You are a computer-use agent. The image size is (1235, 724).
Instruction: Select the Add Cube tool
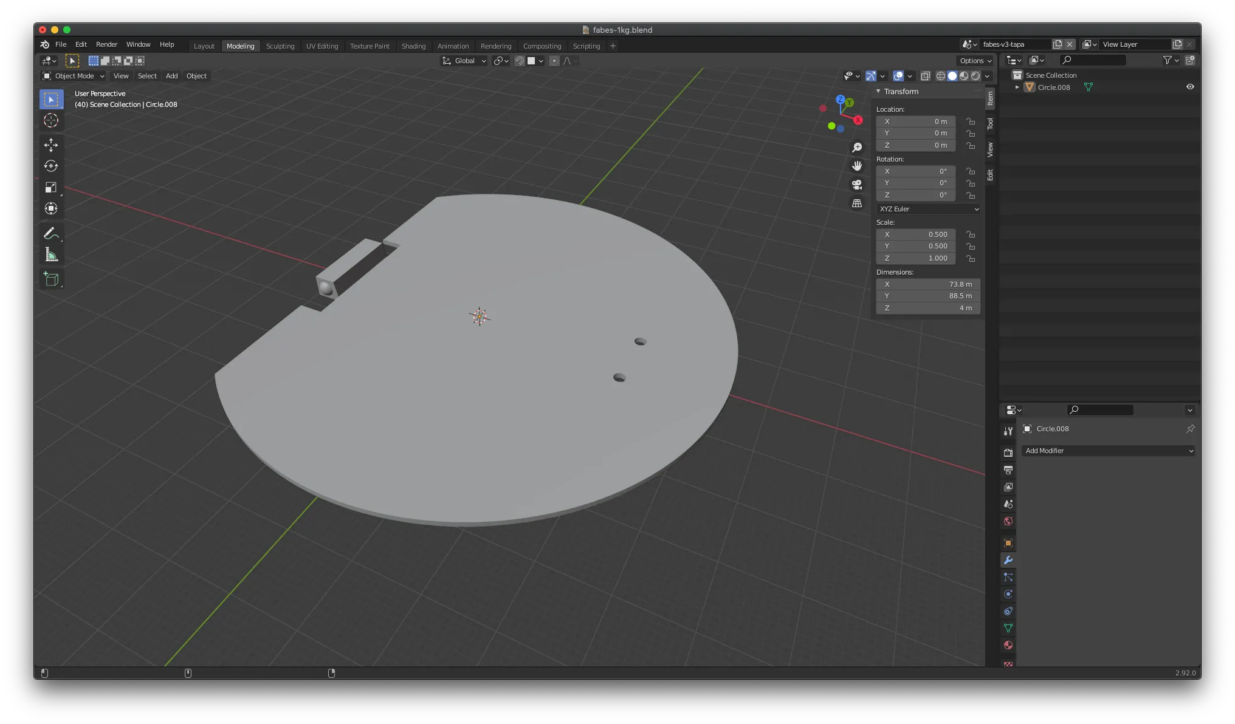click(x=51, y=279)
